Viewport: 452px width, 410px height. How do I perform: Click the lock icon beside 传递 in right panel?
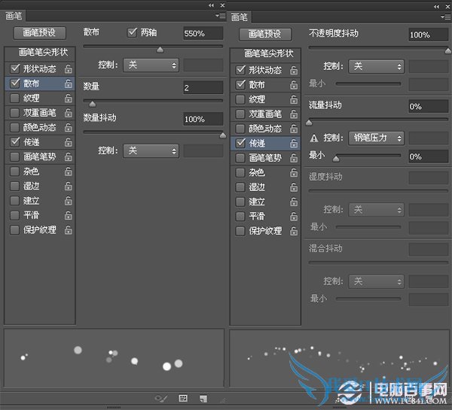tap(294, 143)
